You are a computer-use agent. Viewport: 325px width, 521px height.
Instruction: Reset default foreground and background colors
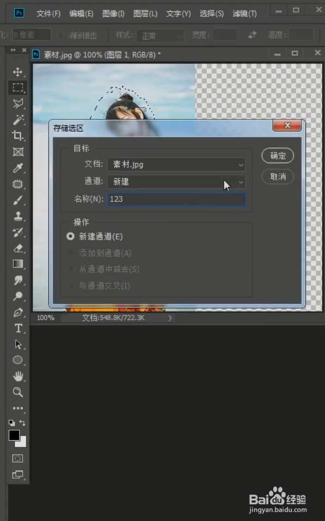(11, 423)
